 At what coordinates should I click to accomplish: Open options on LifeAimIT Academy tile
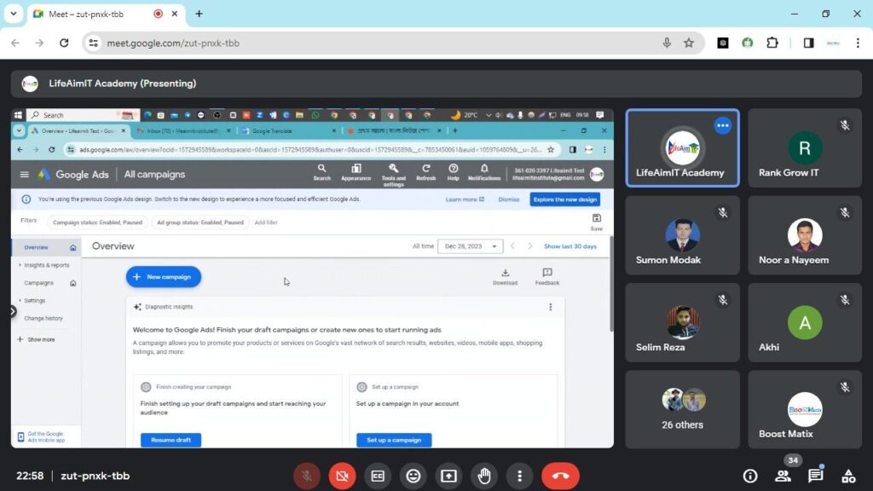[723, 125]
